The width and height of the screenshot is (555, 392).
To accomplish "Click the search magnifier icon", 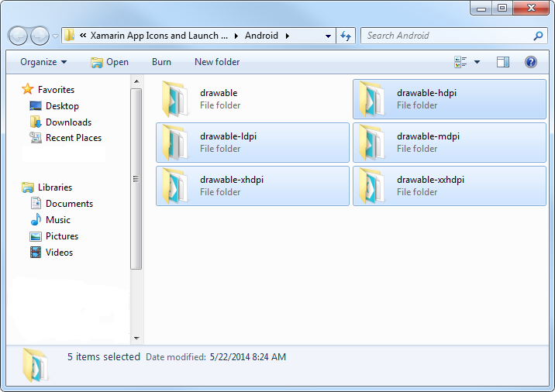I will click(x=539, y=36).
